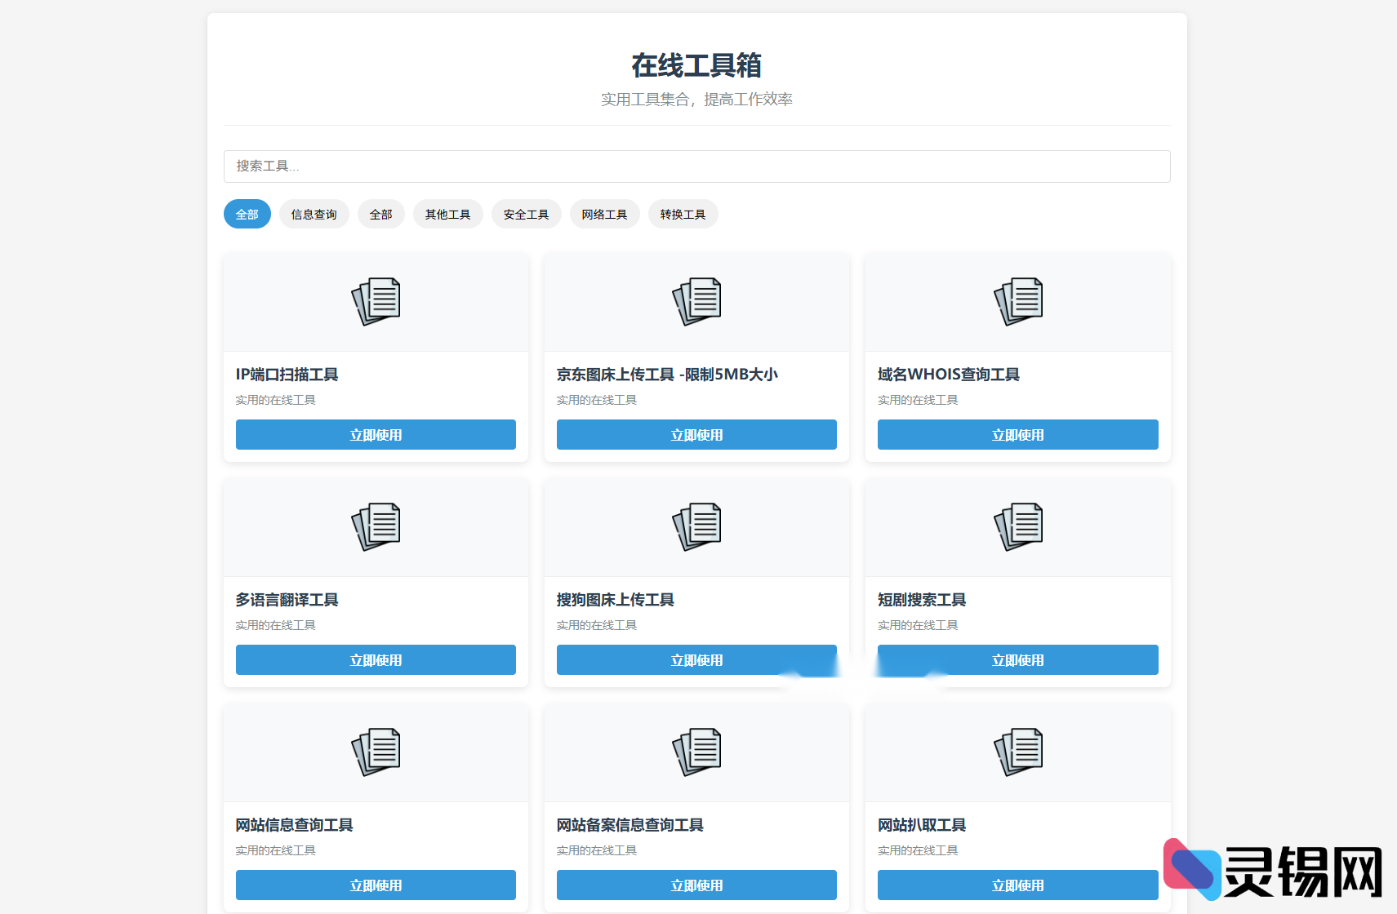Select the 安全工具 category filter
The width and height of the screenshot is (1397, 914).
pyautogui.click(x=526, y=214)
